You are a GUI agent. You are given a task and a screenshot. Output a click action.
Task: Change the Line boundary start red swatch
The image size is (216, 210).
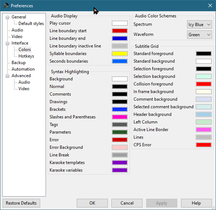120,31
